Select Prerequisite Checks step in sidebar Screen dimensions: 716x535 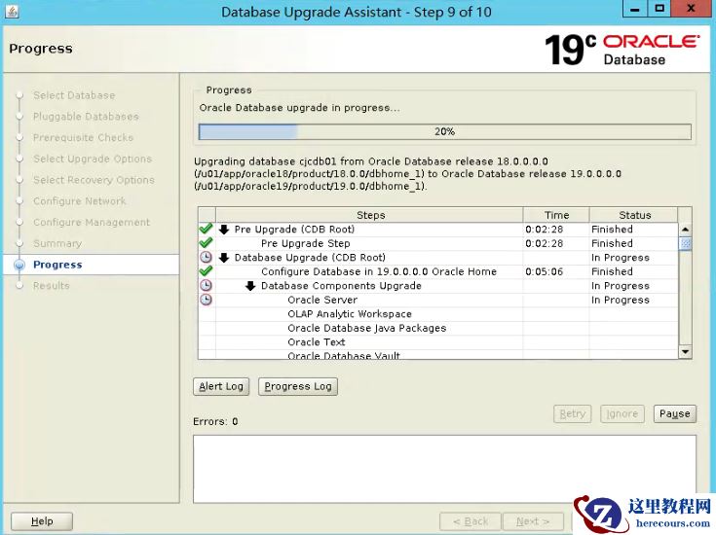[83, 137]
